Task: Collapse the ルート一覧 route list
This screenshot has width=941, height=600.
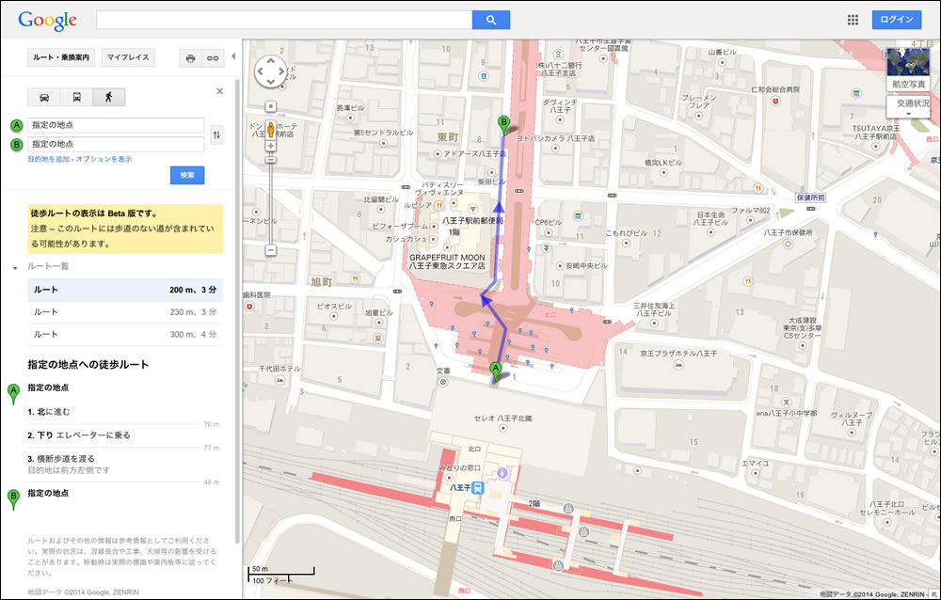Action: click(16, 267)
